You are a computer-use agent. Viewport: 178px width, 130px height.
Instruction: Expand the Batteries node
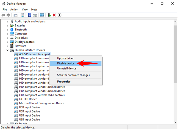[7, 26]
